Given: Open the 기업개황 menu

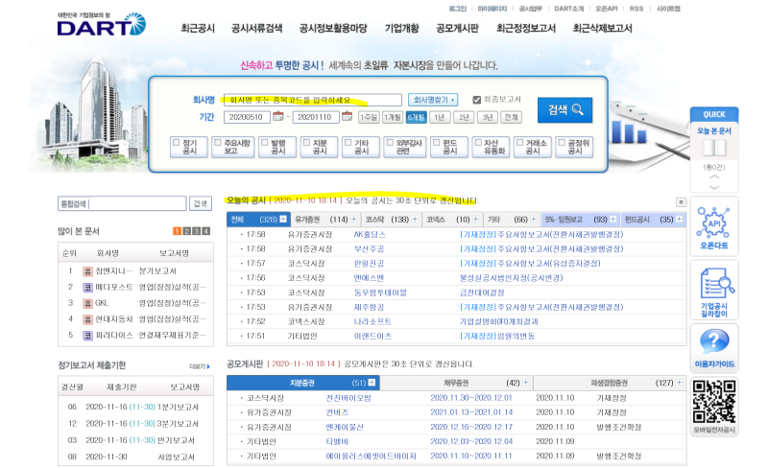Looking at the screenshot, I should point(402,29).
